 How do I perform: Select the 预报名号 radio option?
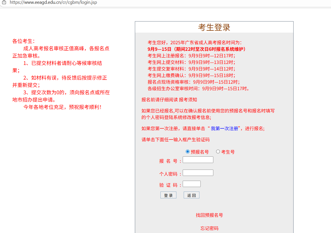188,151
